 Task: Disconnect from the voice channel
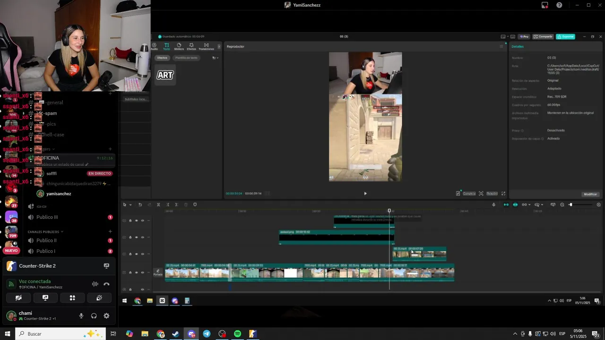click(106, 284)
